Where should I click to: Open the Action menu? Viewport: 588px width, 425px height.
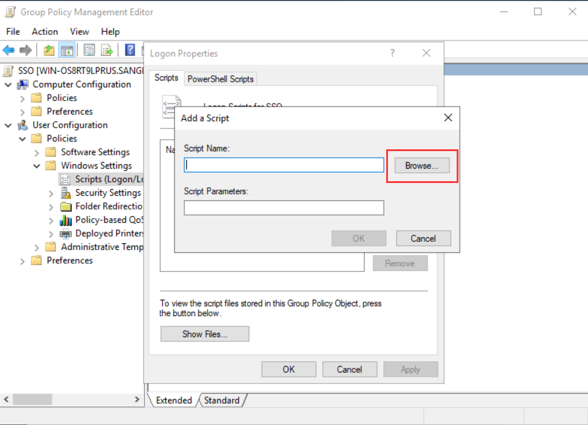point(45,31)
